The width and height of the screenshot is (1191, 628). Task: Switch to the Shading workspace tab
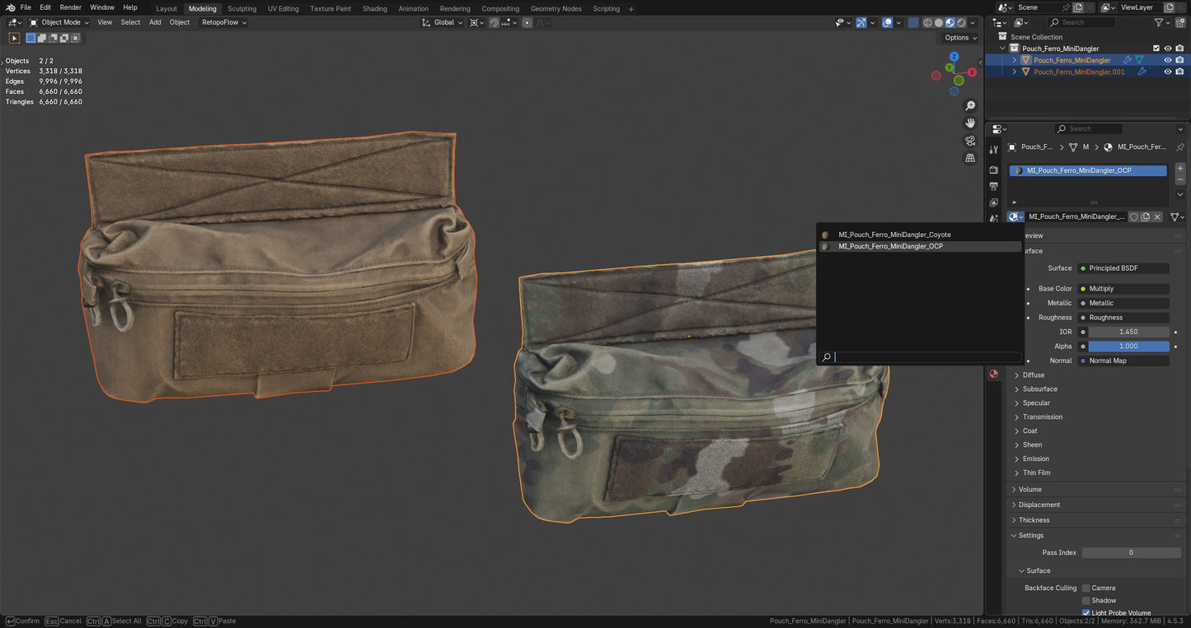375,8
